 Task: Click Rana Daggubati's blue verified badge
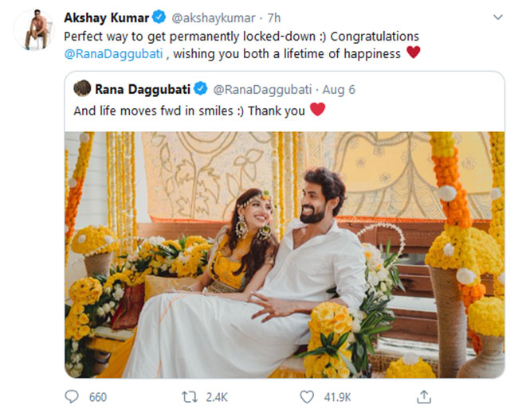pyautogui.click(x=202, y=88)
